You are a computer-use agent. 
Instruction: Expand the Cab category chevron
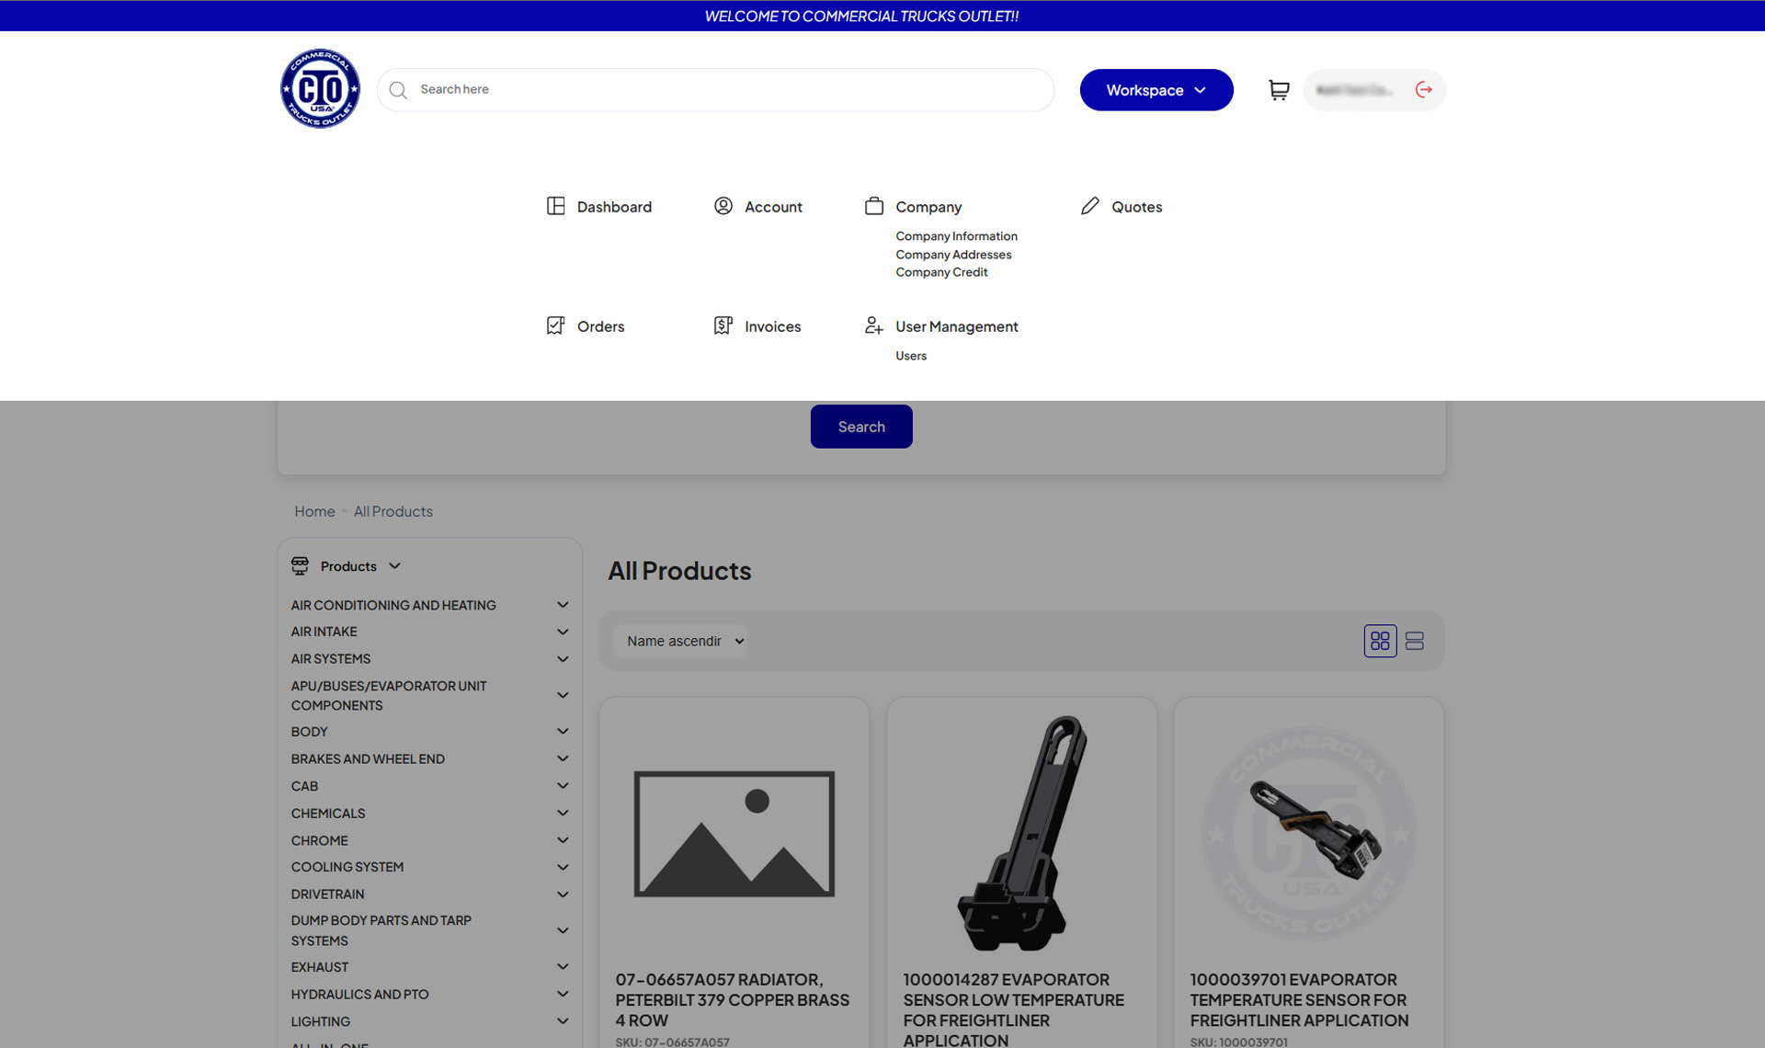click(x=563, y=786)
